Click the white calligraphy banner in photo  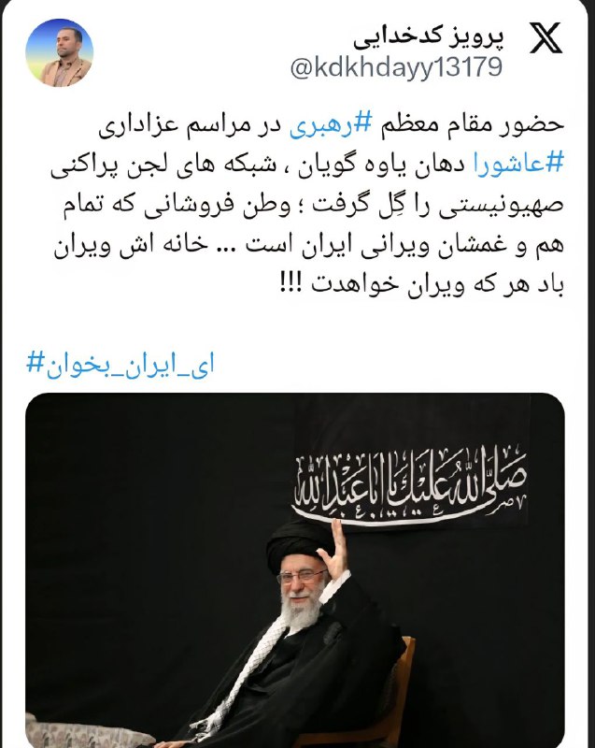click(x=410, y=485)
